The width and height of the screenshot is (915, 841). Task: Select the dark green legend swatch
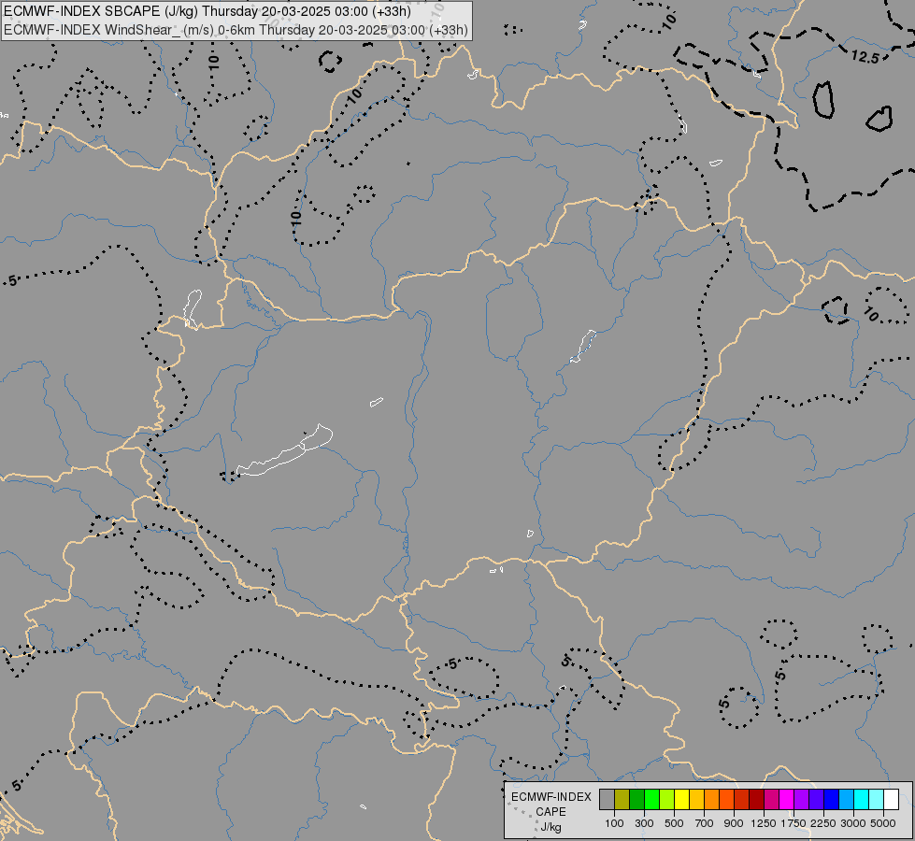tap(636, 799)
